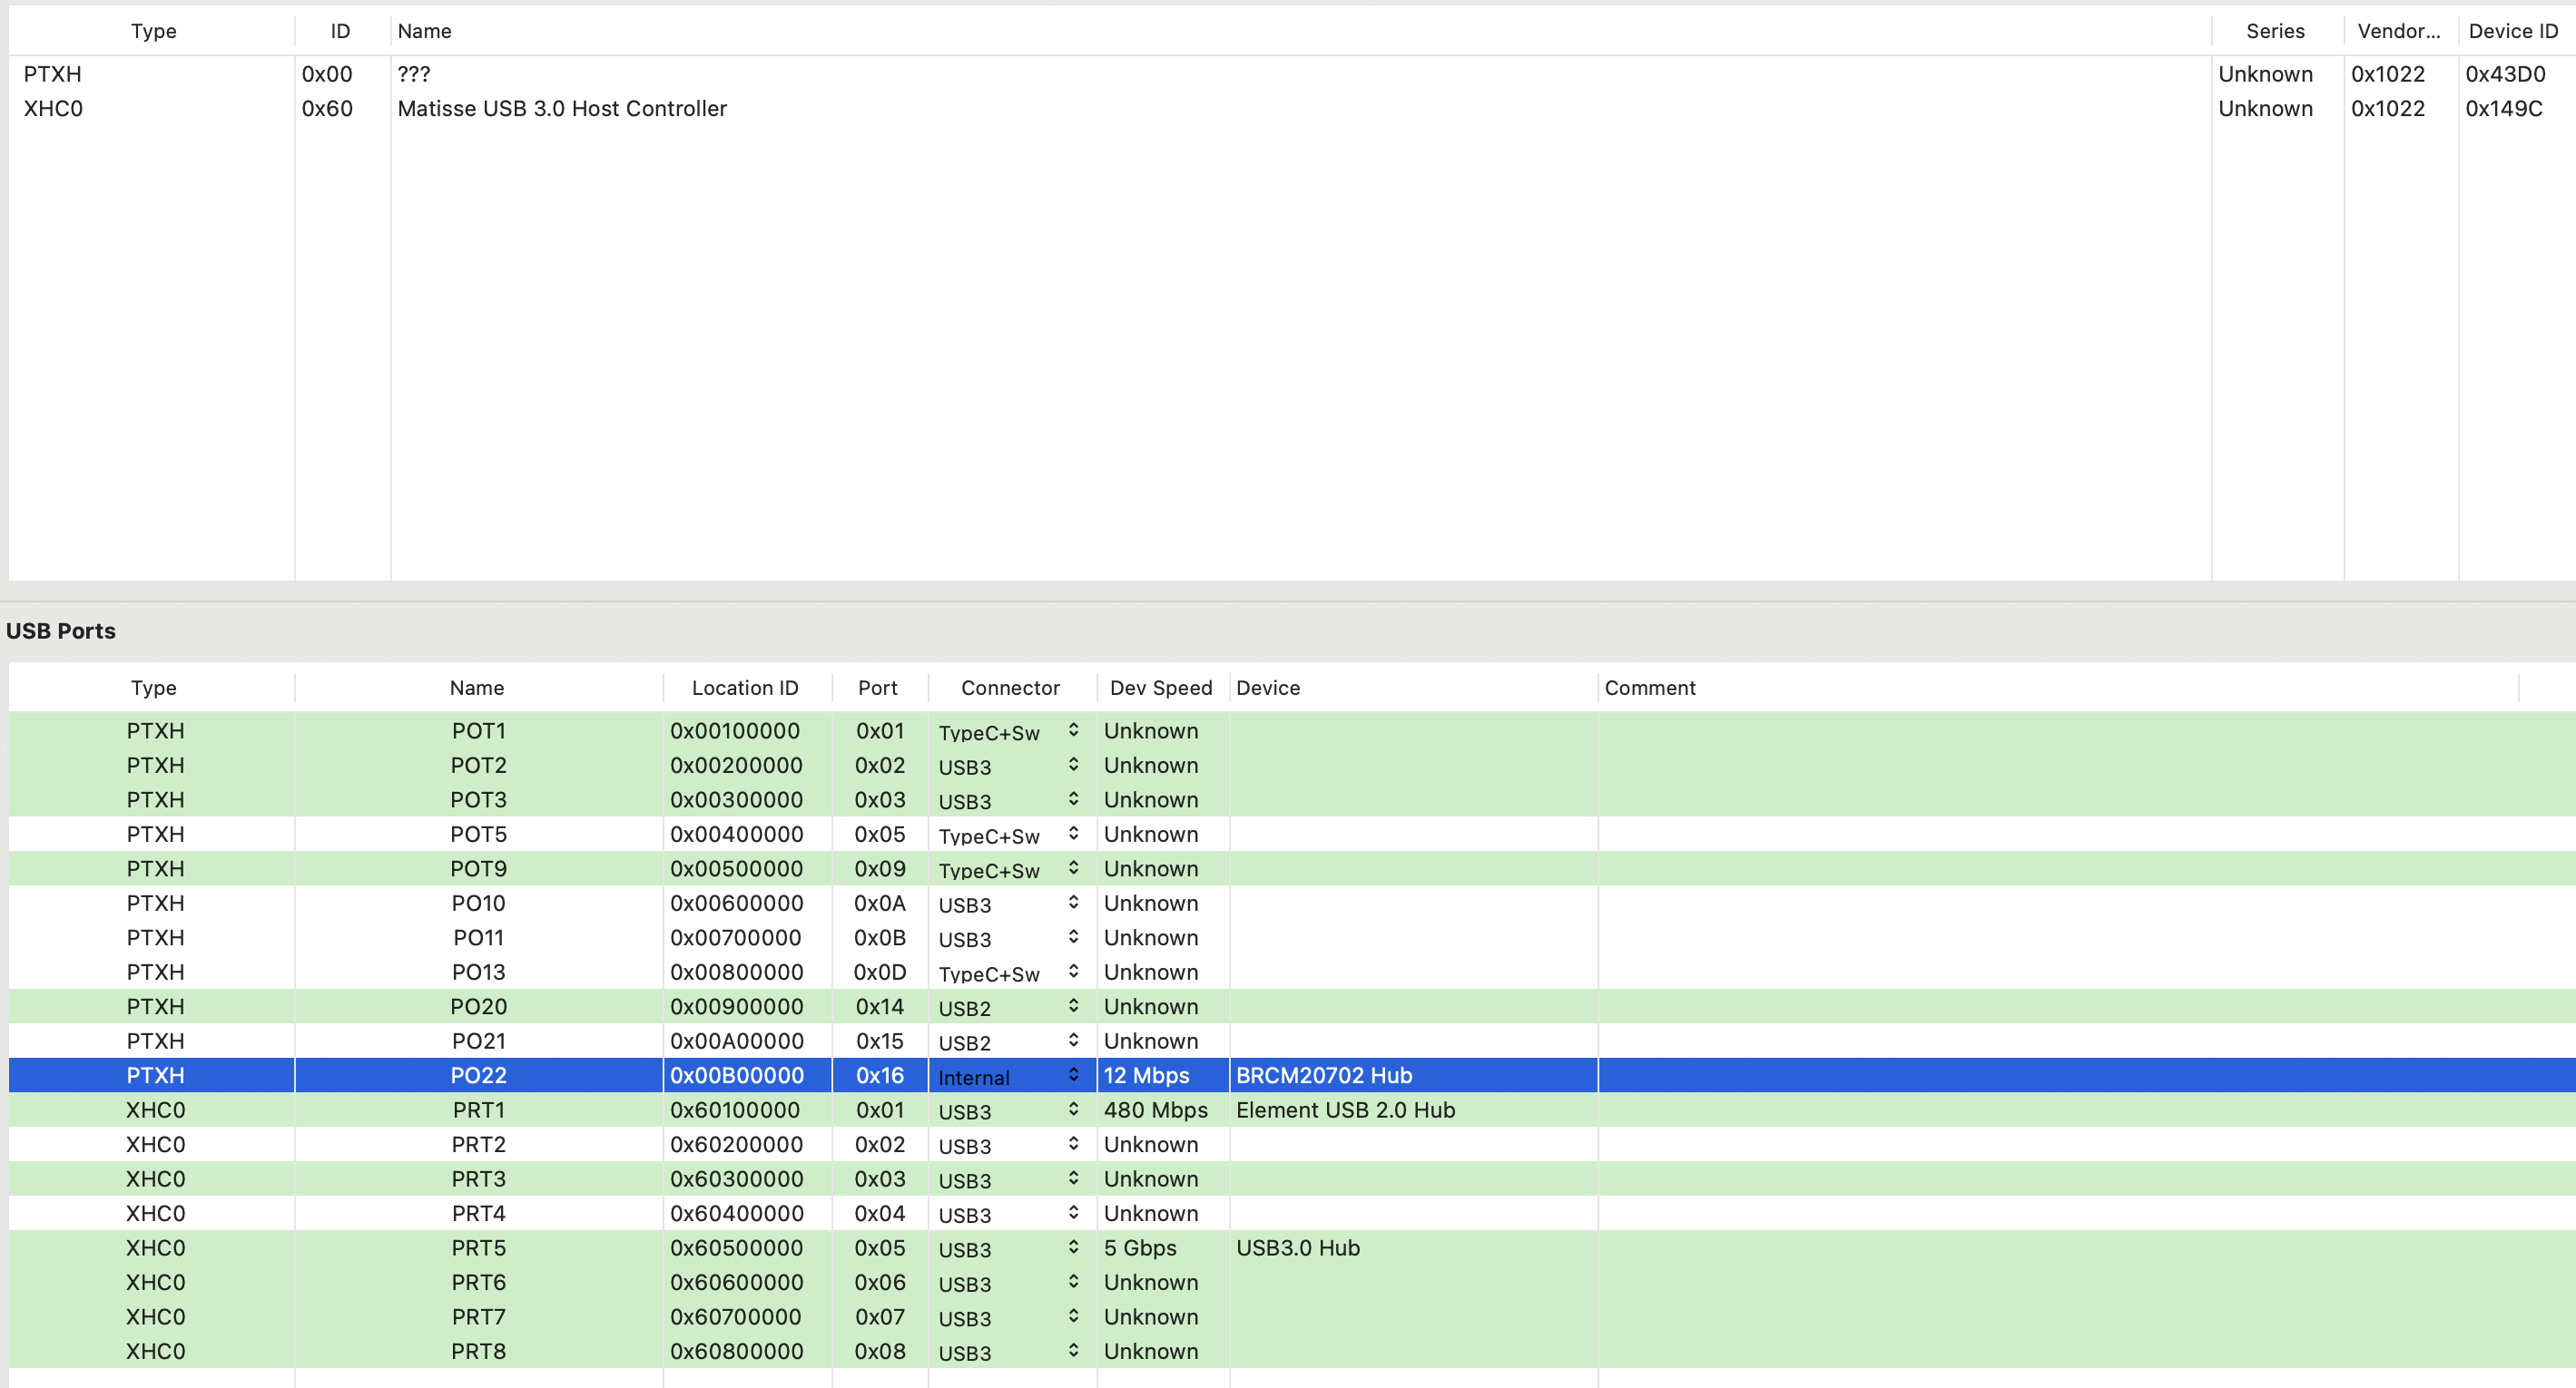Viewport: 2576px width, 1388px height.
Task: Open connector stepper for PRT5 port
Action: (x=1073, y=1248)
